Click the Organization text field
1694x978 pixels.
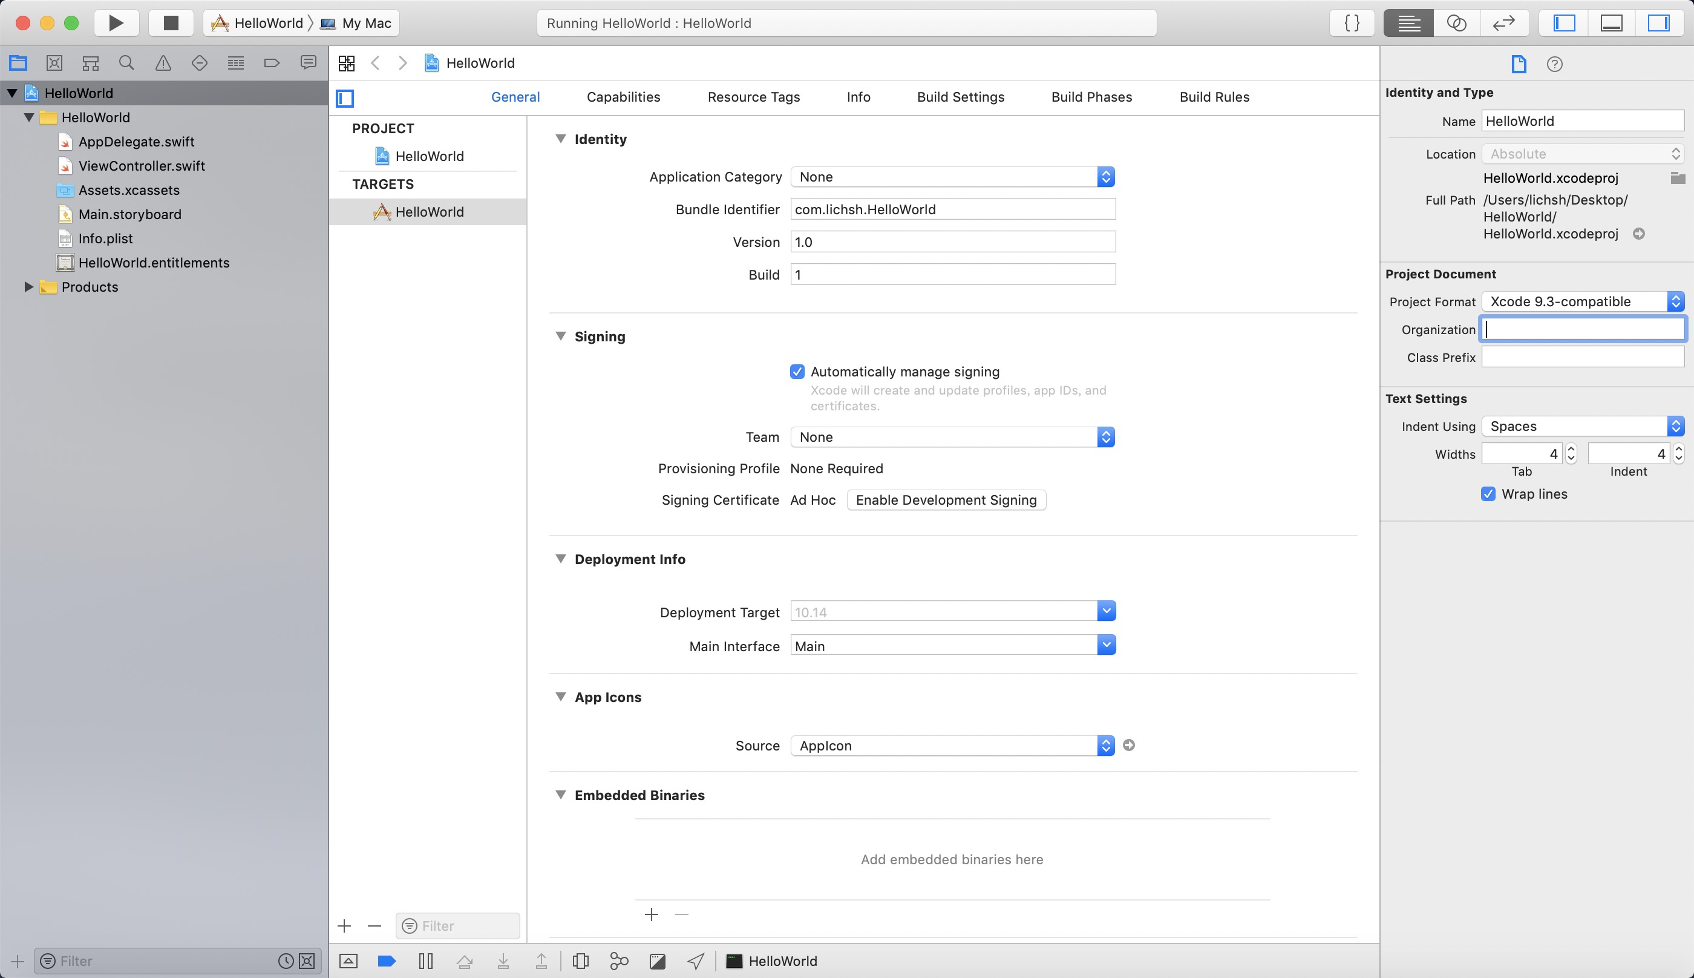point(1583,329)
